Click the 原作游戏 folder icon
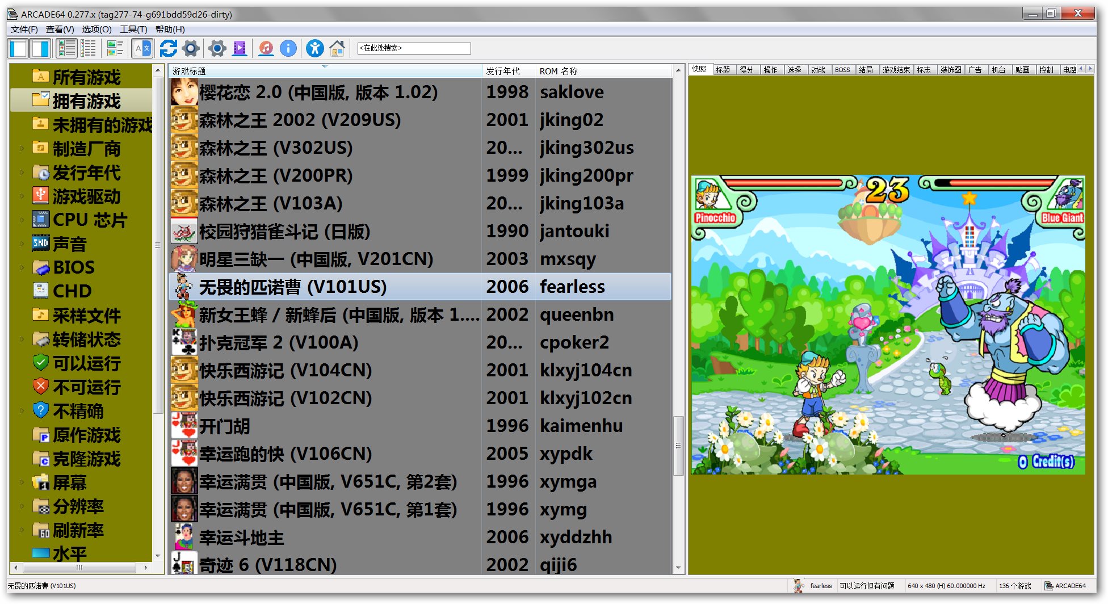 tap(40, 435)
